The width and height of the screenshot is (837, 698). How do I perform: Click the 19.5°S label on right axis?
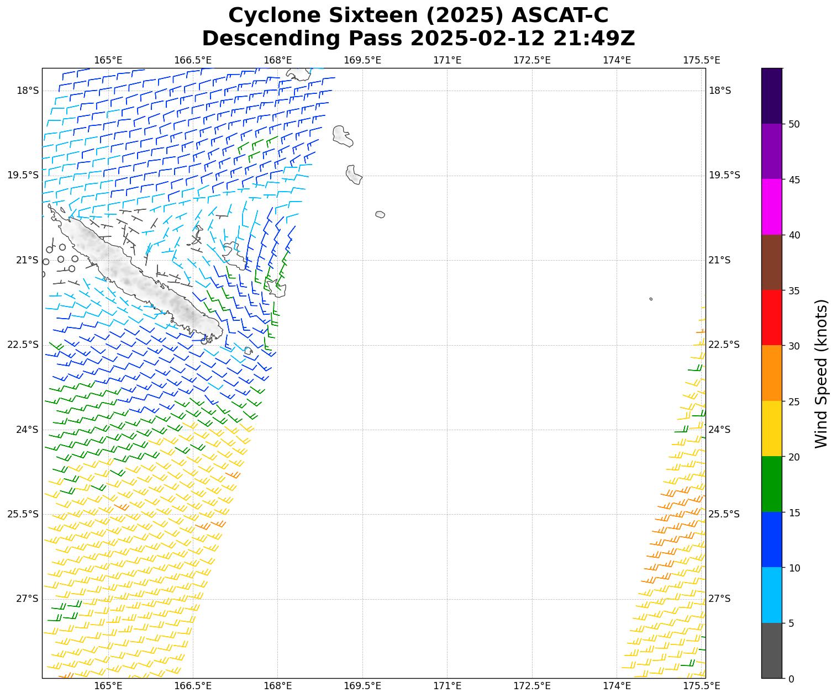724,175
